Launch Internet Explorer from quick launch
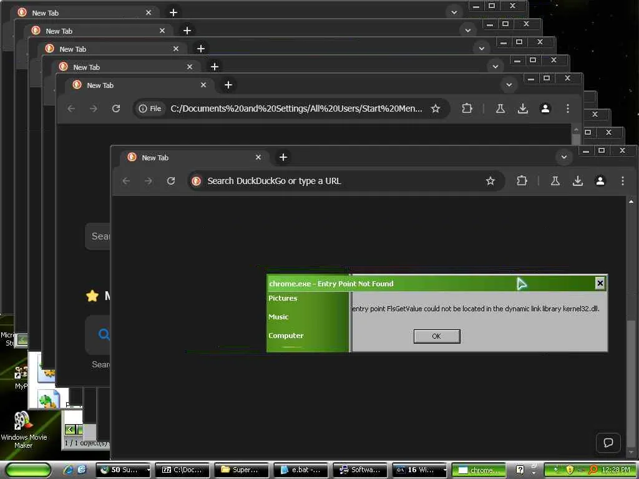Image resolution: width=639 pixels, height=479 pixels. point(69,470)
